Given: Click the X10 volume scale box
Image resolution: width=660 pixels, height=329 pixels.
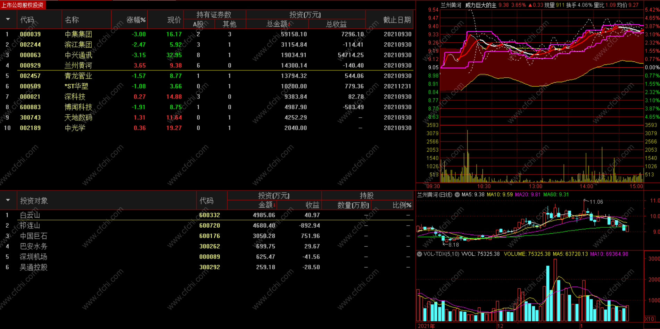Looking at the screenshot, I should (649, 319).
